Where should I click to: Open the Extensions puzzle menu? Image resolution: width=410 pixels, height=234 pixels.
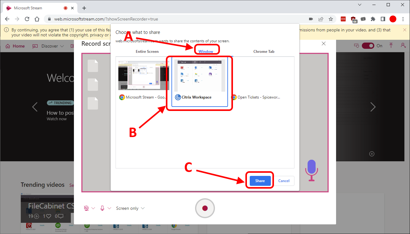pyautogui.click(x=373, y=19)
